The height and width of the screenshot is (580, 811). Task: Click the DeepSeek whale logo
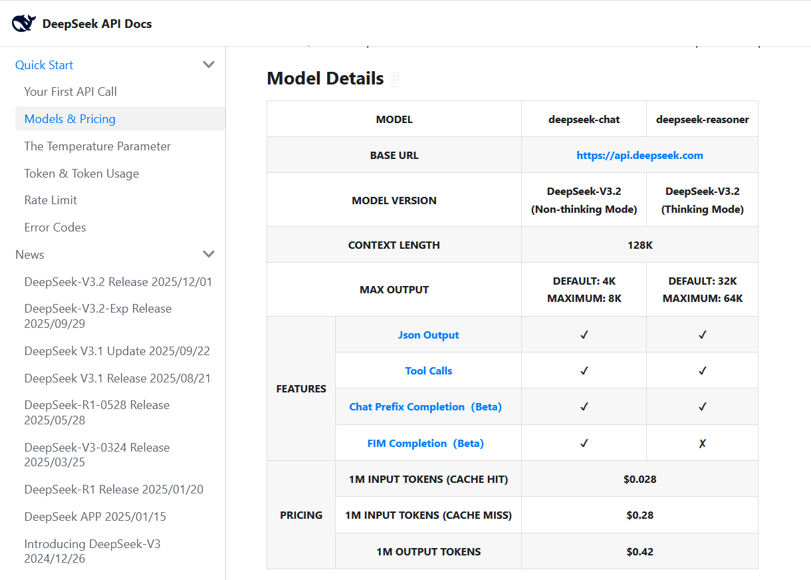(x=24, y=22)
